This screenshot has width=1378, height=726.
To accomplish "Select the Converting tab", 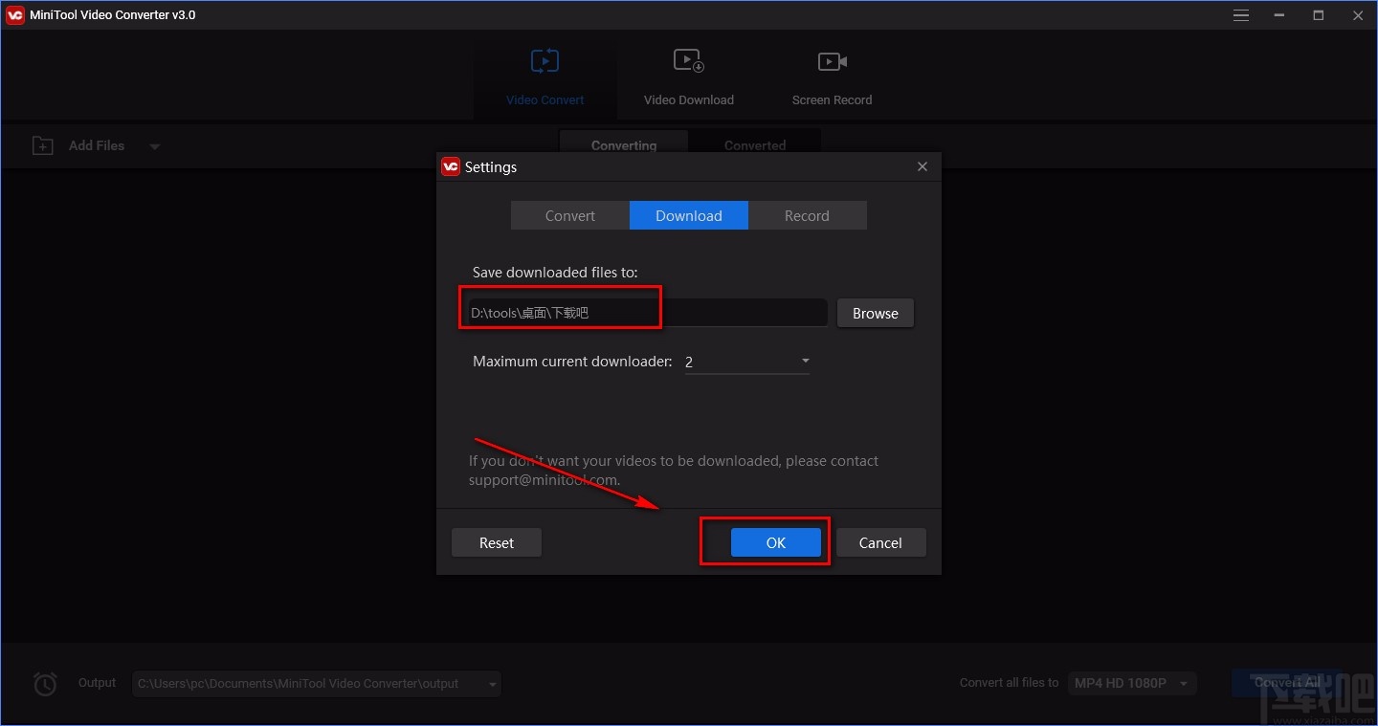I will (x=623, y=144).
